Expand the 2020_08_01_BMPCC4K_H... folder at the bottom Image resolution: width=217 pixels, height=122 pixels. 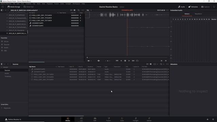click(7, 33)
